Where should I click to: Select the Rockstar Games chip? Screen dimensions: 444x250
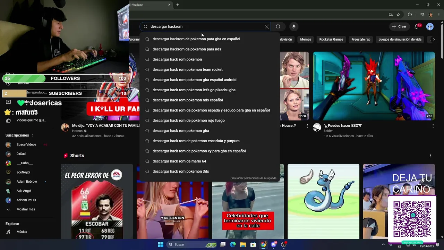click(x=331, y=40)
